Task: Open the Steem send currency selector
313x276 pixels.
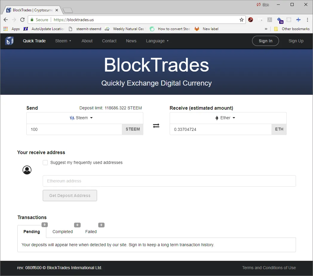Action: click(x=85, y=118)
